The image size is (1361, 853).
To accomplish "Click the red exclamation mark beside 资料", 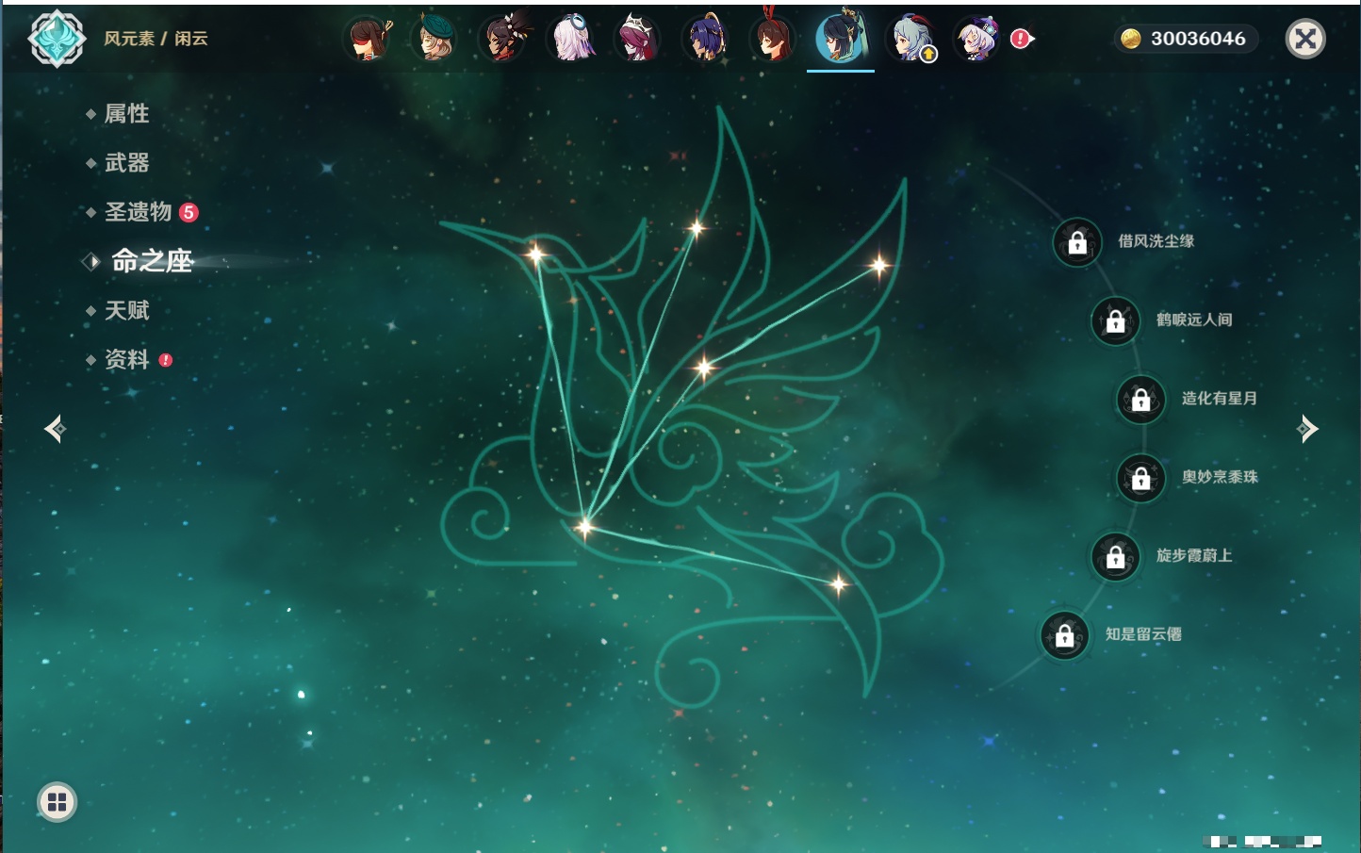I will coord(166,360).
